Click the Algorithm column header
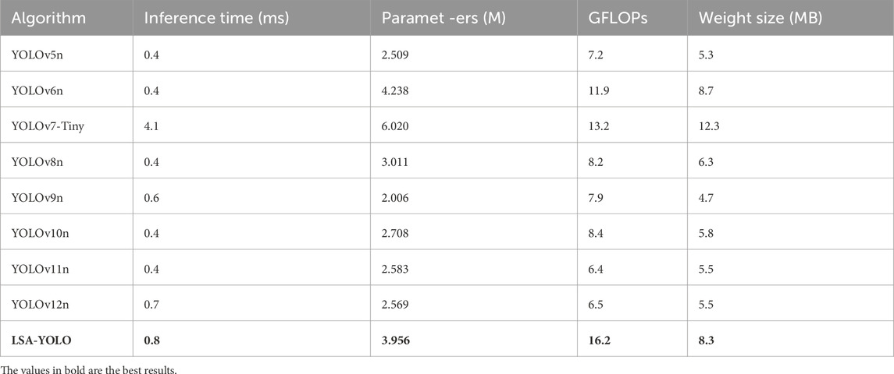The width and height of the screenshot is (894, 374). (x=48, y=19)
